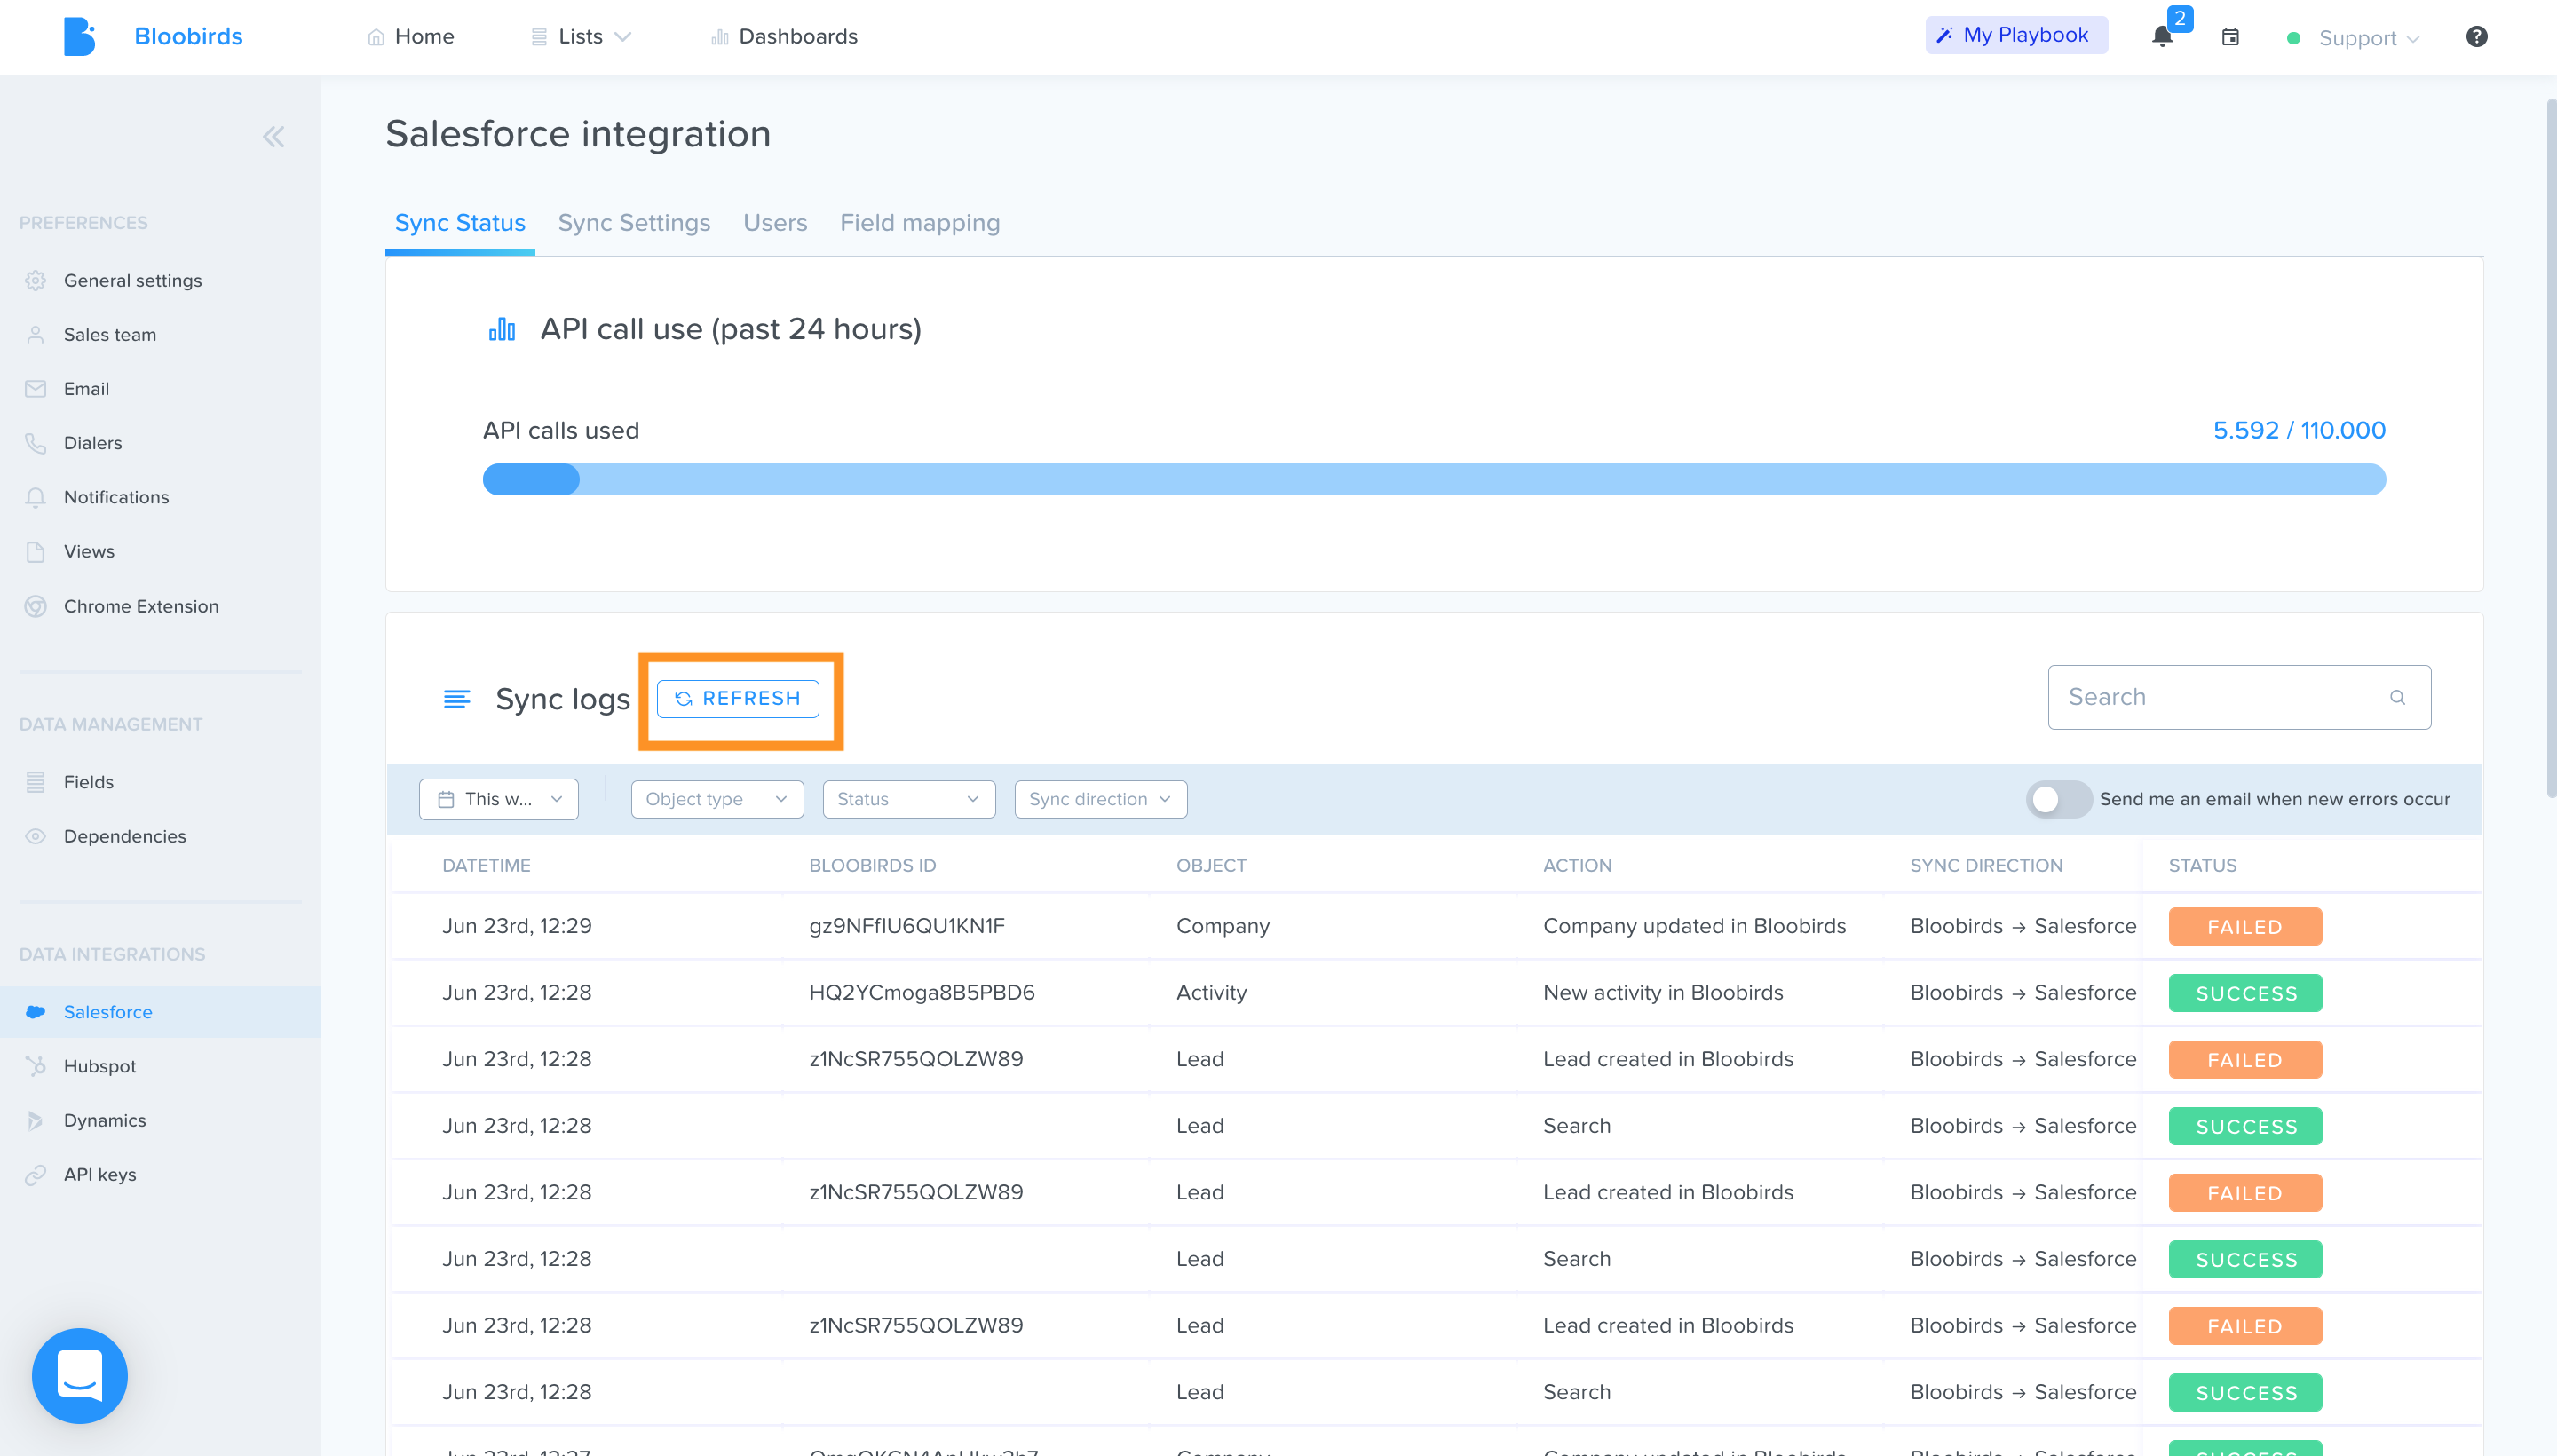2557x1456 pixels.
Task: Click ID gz9NFfIU6QU1KN1F
Action: 907,926
